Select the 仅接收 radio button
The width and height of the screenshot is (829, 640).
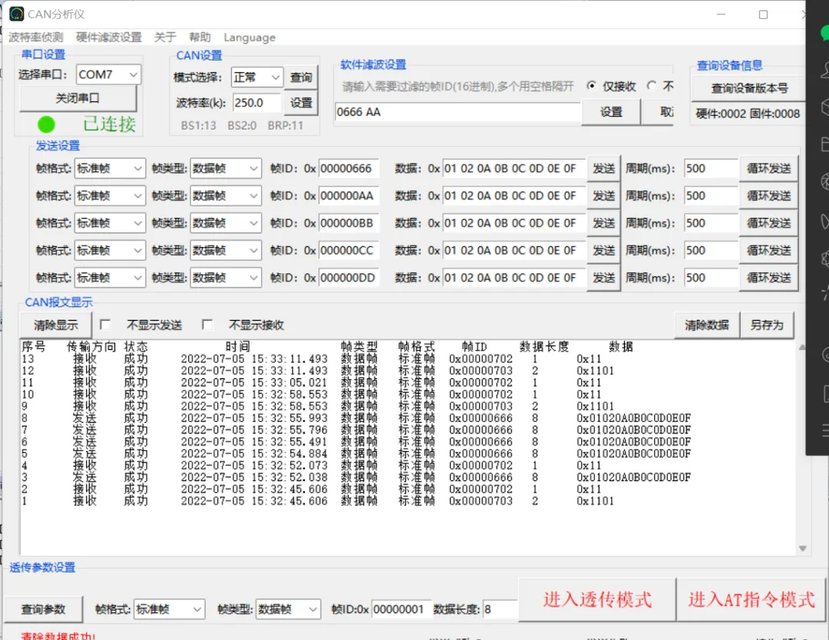pos(592,86)
